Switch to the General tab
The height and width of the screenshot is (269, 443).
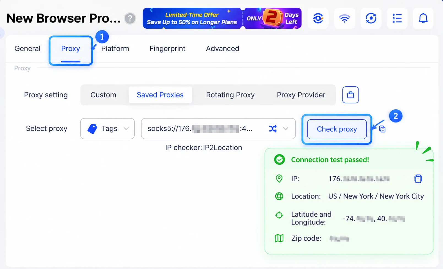[x=27, y=48]
